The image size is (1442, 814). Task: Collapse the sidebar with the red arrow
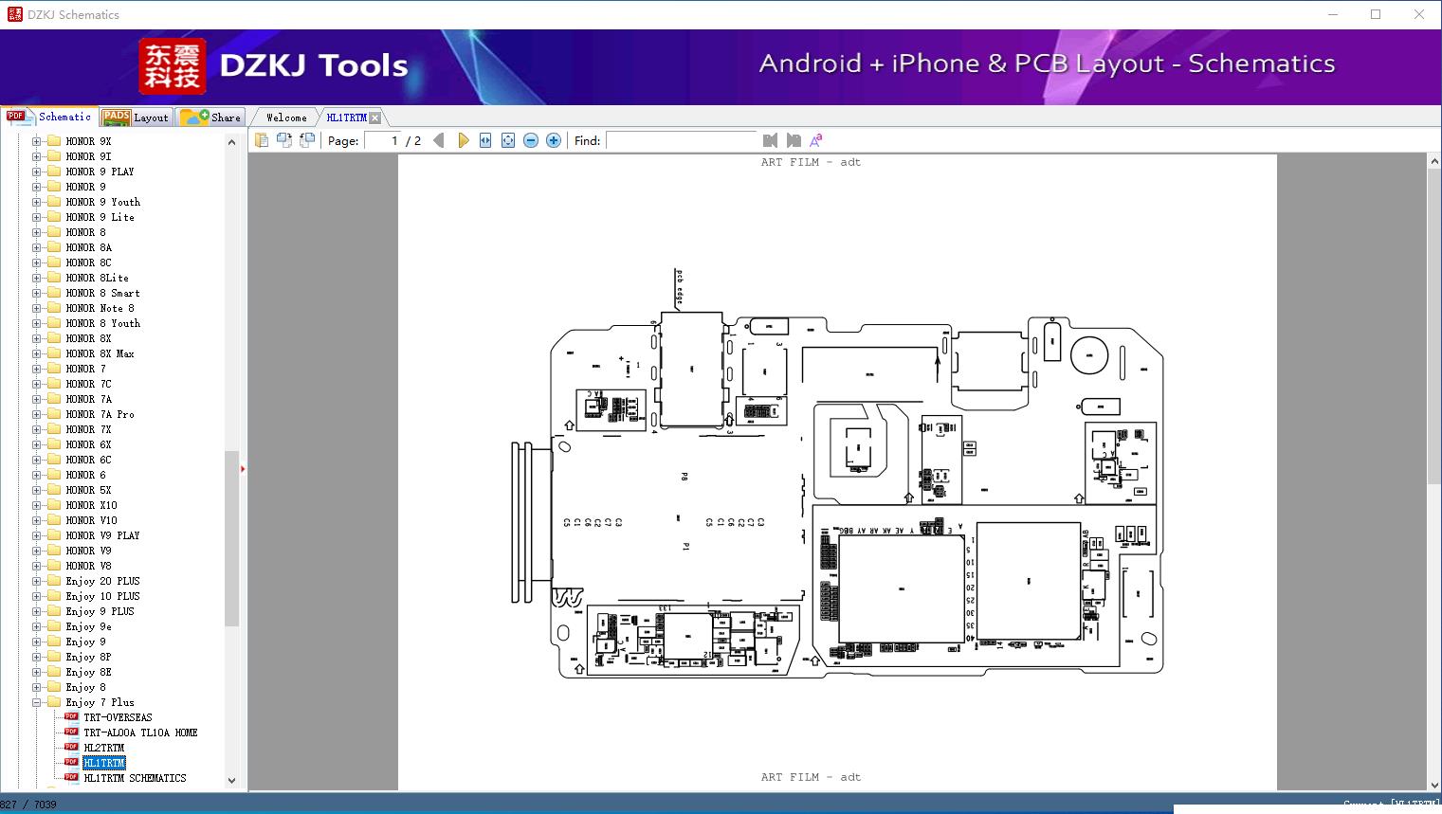[x=243, y=468]
